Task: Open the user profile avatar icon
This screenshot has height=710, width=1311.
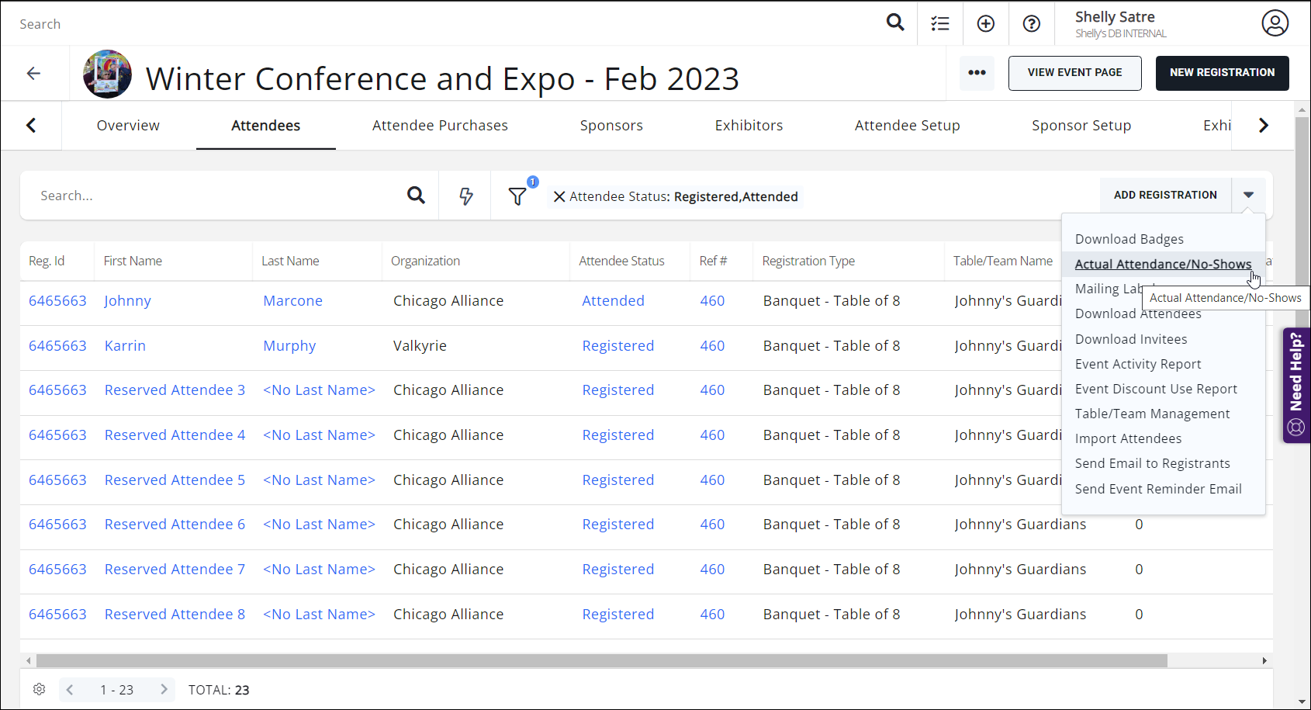Action: (x=1275, y=23)
